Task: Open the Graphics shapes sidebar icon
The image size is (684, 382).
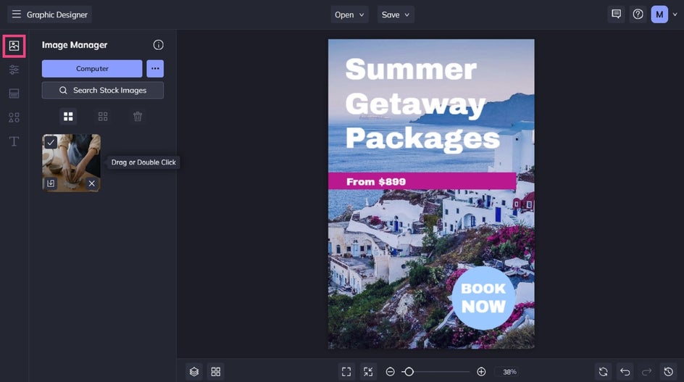Action: 14,117
